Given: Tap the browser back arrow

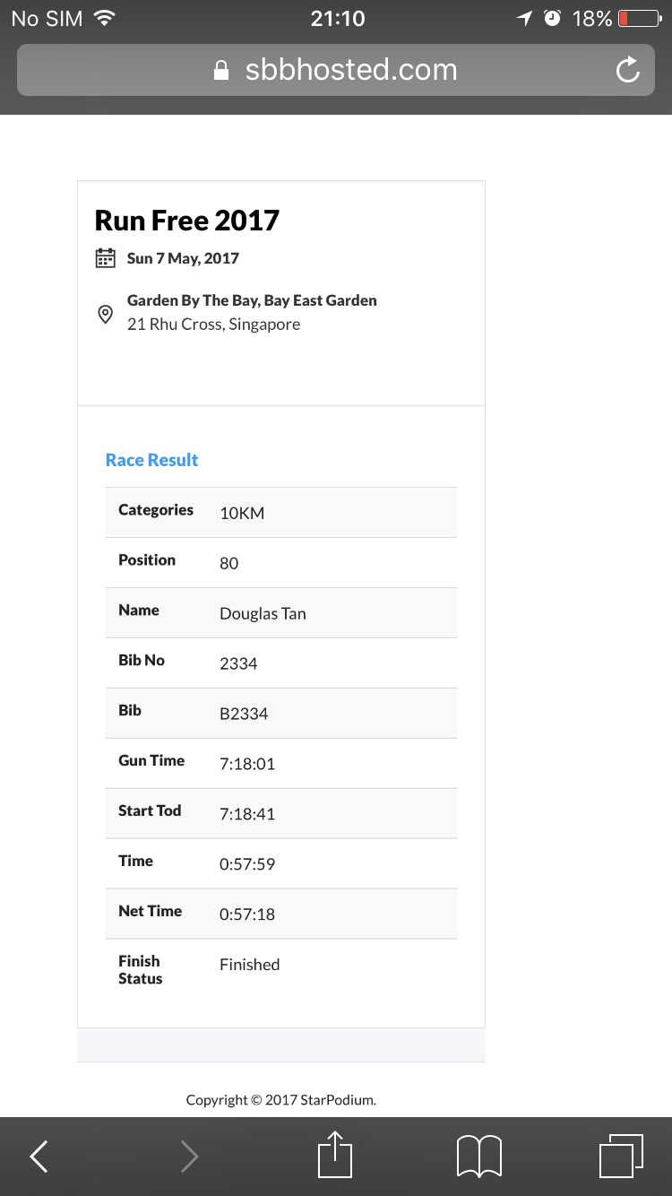Looking at the screenshot, I should [39, 1157].
